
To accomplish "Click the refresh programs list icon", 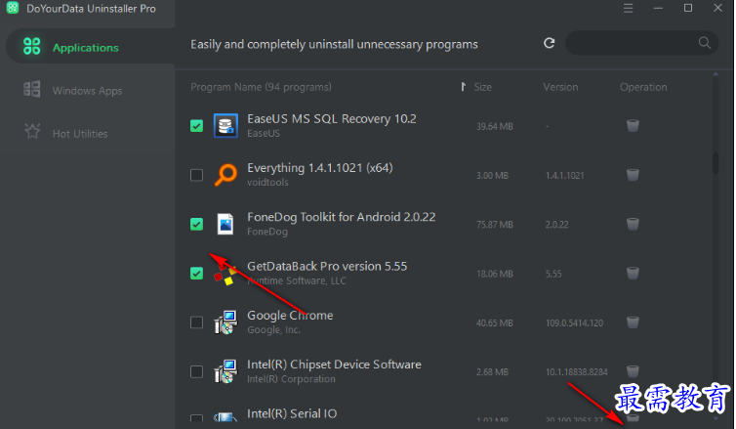I will pyautogui.click(x=550, y=43).
